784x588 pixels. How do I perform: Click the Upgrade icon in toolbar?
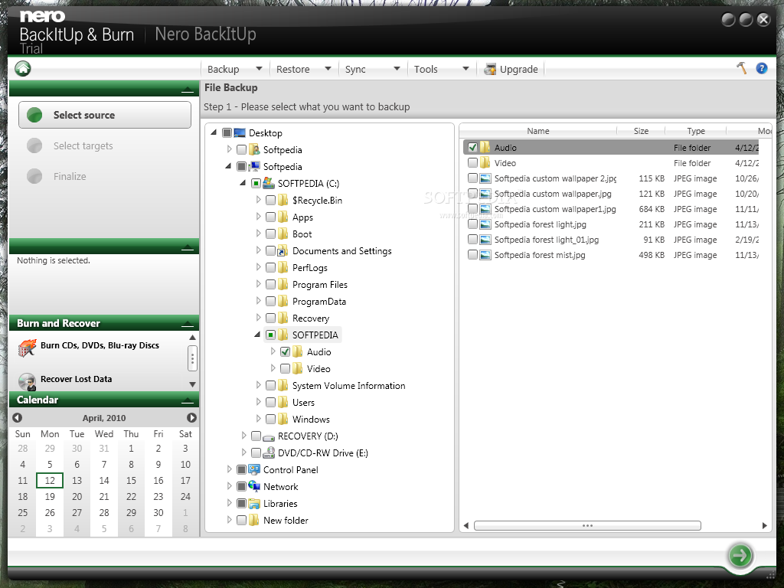pos(490,69)
